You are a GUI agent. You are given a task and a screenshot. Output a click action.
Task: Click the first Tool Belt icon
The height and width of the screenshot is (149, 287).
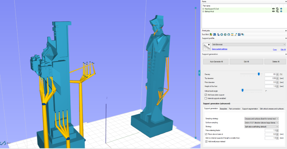[211, 35]
